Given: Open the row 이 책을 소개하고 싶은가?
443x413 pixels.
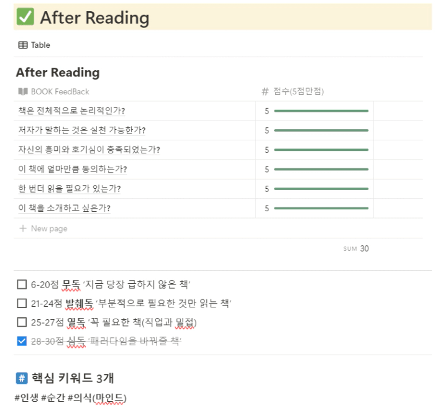Looking at the screenshot, I should pyautogui.click(x=68, y=208).
